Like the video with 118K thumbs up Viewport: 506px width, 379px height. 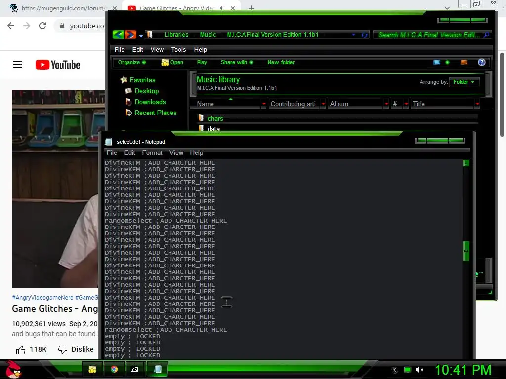point(31,350)
